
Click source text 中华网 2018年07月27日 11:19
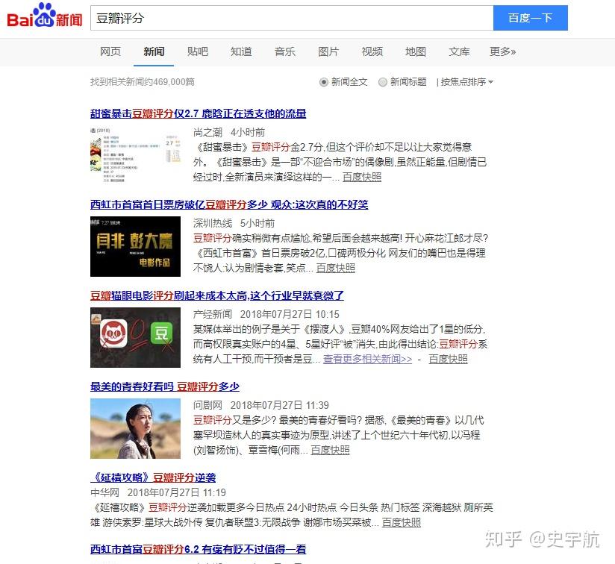tap(158, 492)
